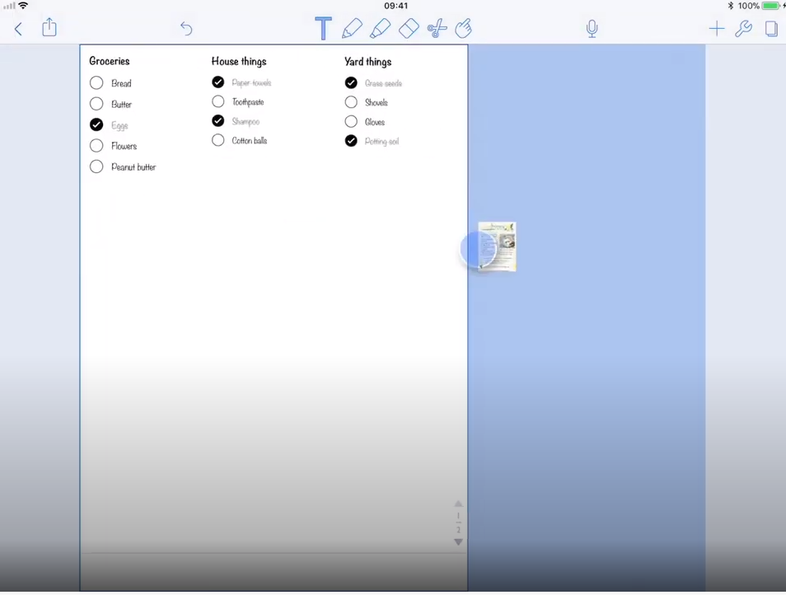The image size is (786, 595).
Task: Uncheck the Grass seeds checkbox
Action: point(351,82)
